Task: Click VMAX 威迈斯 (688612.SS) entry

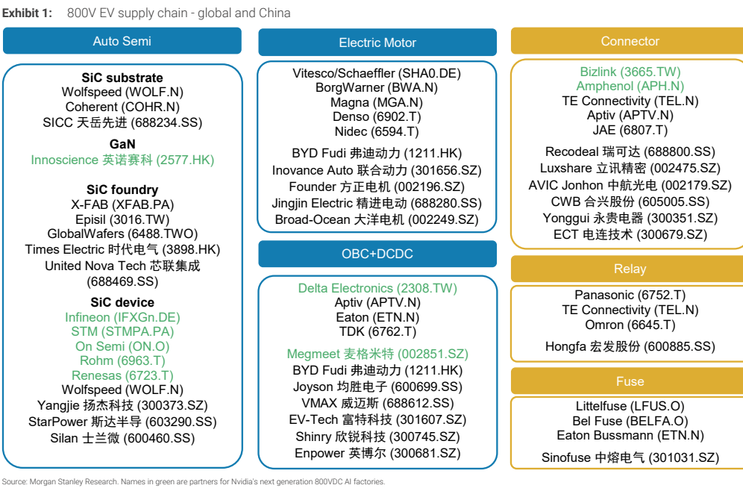Action: (x=377, y=403)
